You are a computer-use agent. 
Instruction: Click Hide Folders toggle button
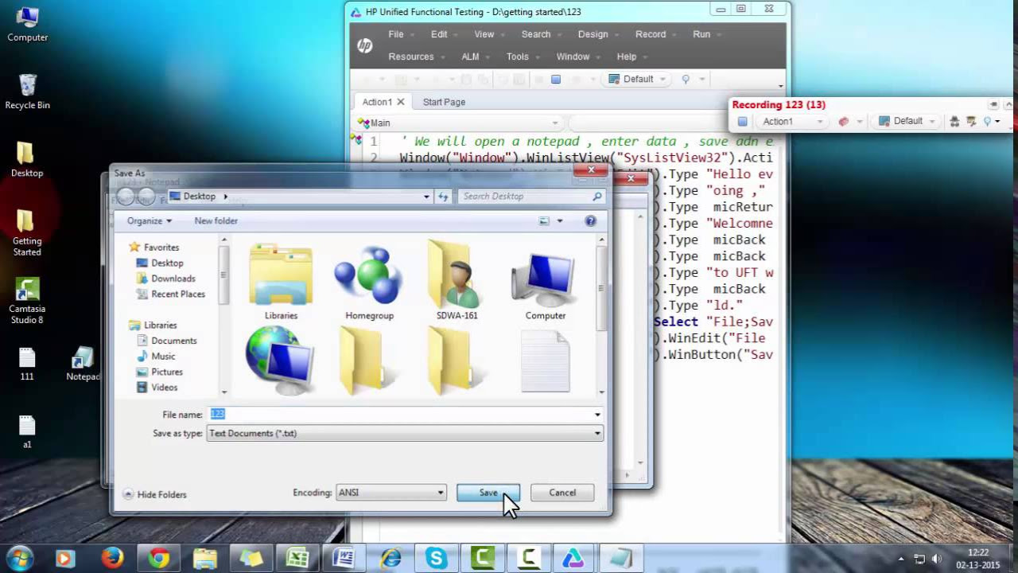[x=155, y=494]
